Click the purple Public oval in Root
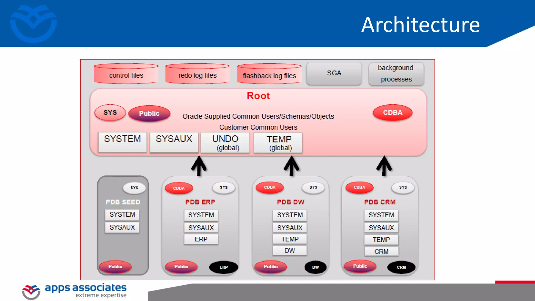The height and width of the screenshot is (301, 535). tap(149, 113)
